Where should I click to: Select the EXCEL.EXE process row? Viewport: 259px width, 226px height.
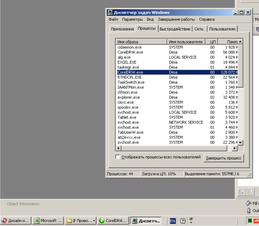point(177,62)
